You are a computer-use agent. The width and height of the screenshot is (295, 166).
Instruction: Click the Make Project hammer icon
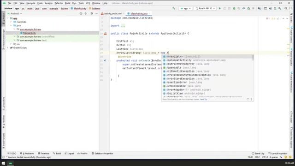(x=174, y=8)
